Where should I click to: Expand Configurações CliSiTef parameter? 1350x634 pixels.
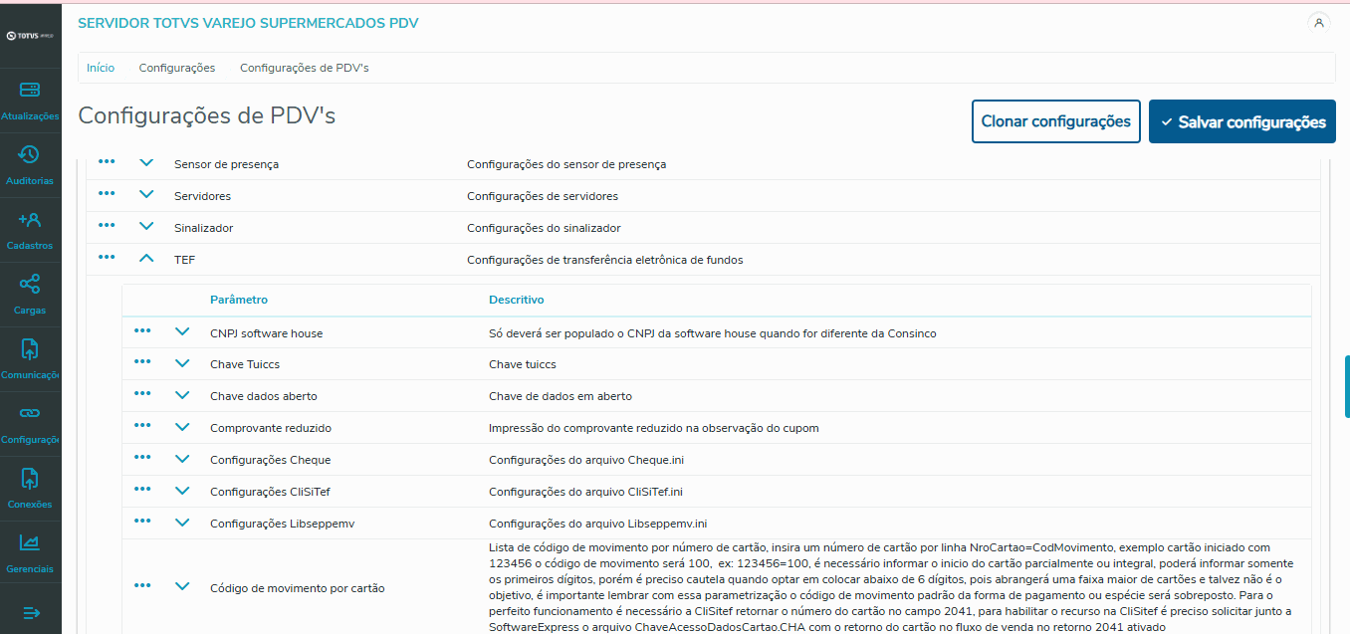(182, 490)
